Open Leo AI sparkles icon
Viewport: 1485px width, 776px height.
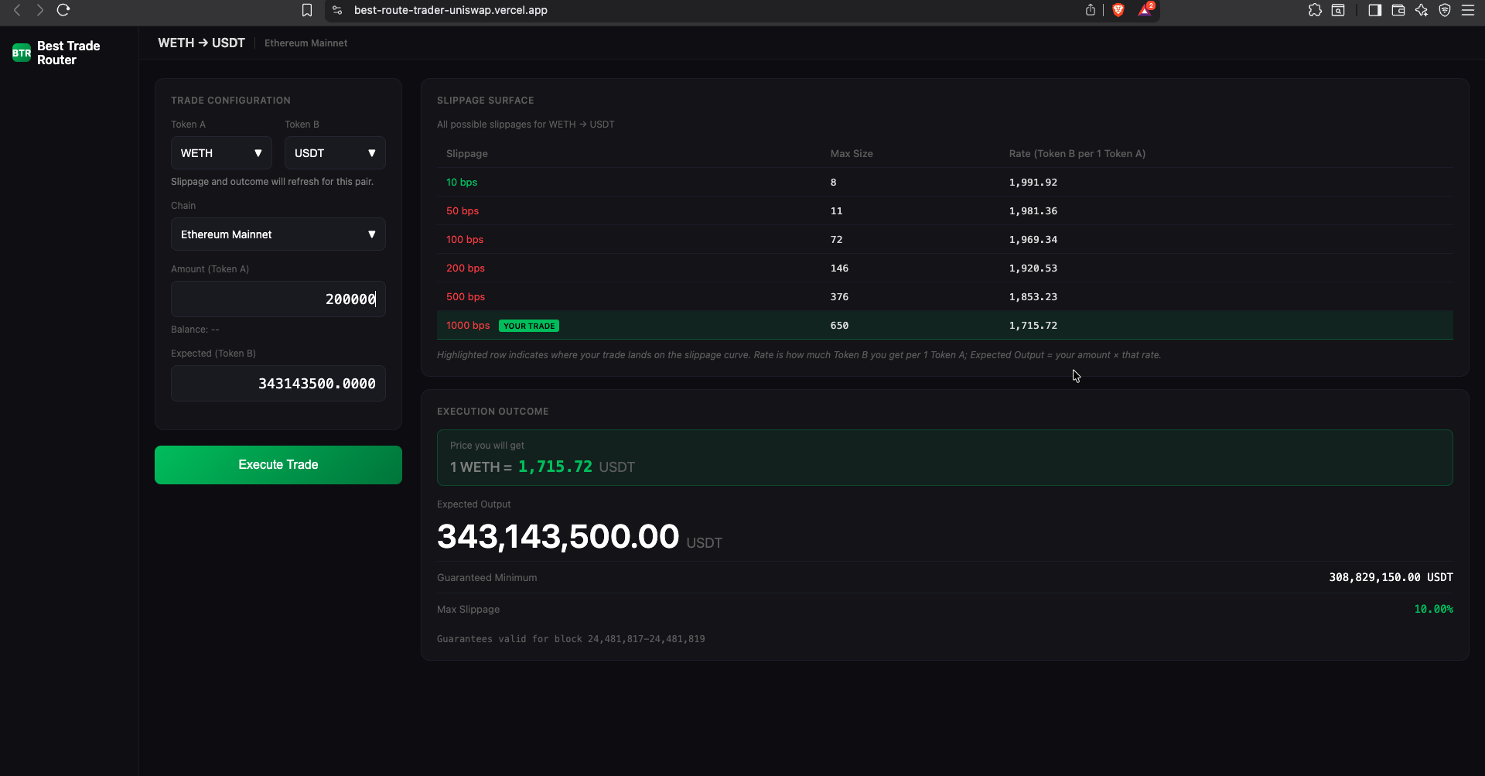click(1422, 10)
